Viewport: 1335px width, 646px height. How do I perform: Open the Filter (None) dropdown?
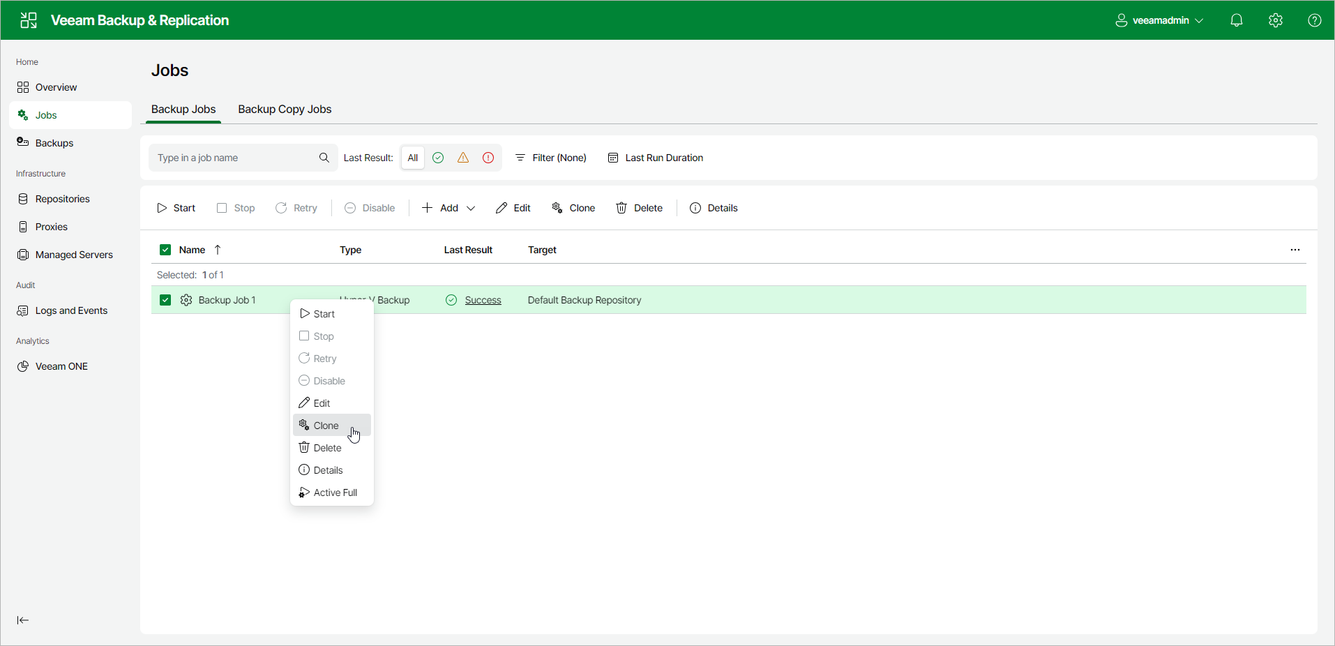(551, 158)
